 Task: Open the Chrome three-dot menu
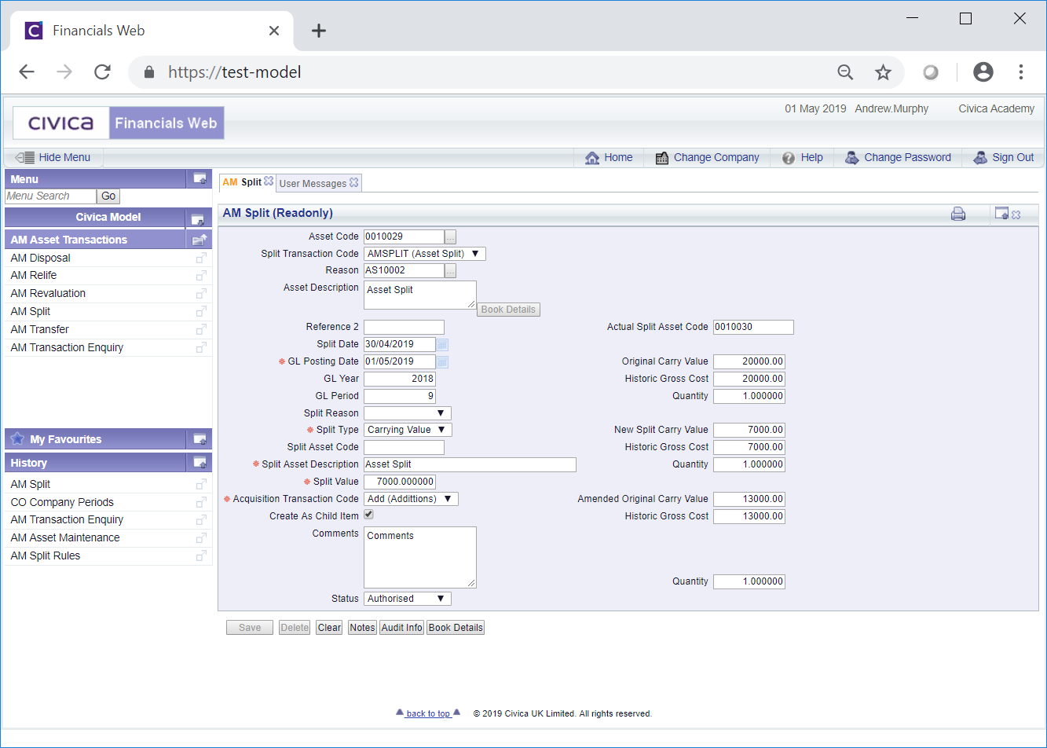[1021, 72]
